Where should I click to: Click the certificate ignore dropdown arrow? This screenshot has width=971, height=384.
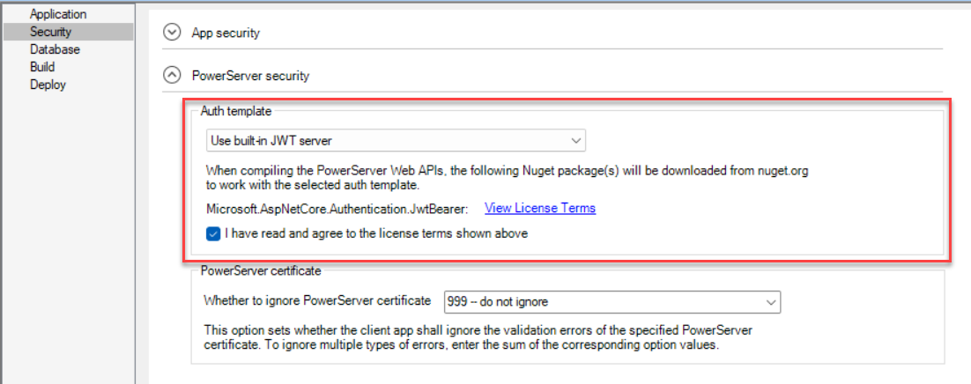pos(771,301)
